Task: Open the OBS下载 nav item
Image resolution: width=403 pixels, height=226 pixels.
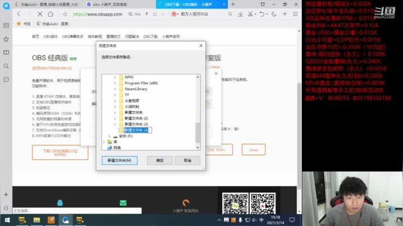Action: [x=151, y=36]
